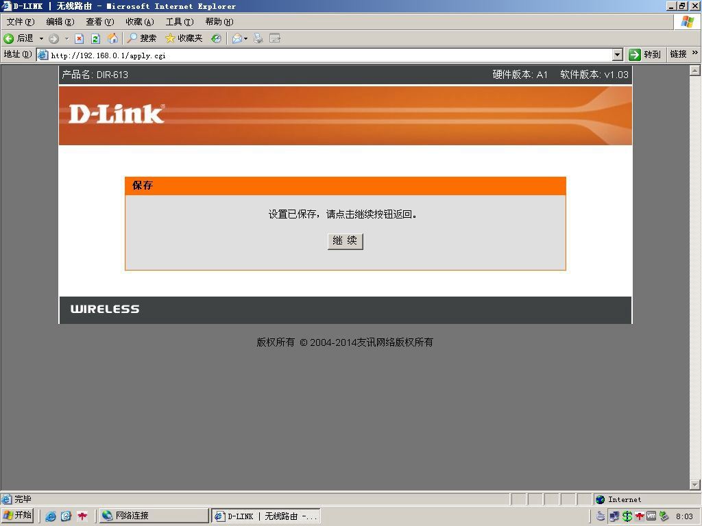Click the vertical scrollbar down arrow
This screenshot has width=702, height=526.
[695, 485]
